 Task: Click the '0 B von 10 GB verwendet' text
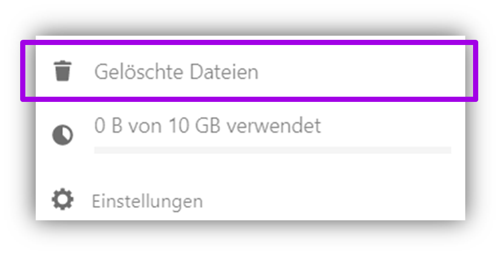pyautogui.click(x=208, y=126)
